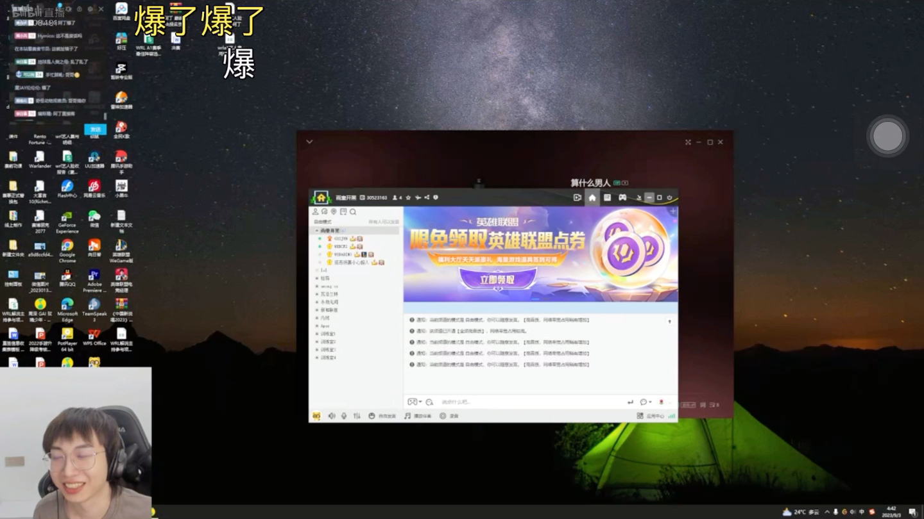Image resolution: width=924 pixels, height=519 pixels.
Task: Click the round floating record button
Action: (x=888, y=136)
